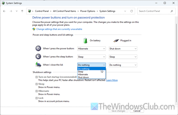Screen dimensions: 178x115
Task: Open All Control Panel Items breadcrumb
Action: pyautogui.click(x=65, y=11)
